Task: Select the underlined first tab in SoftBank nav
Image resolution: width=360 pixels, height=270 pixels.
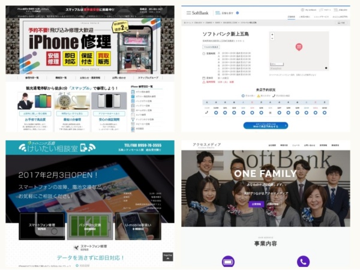Action: [x=292, y=17]
